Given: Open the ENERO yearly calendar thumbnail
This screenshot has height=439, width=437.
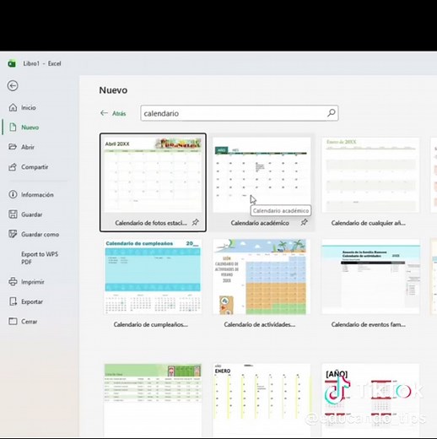Looking at the screenshot, I should 262,400.
